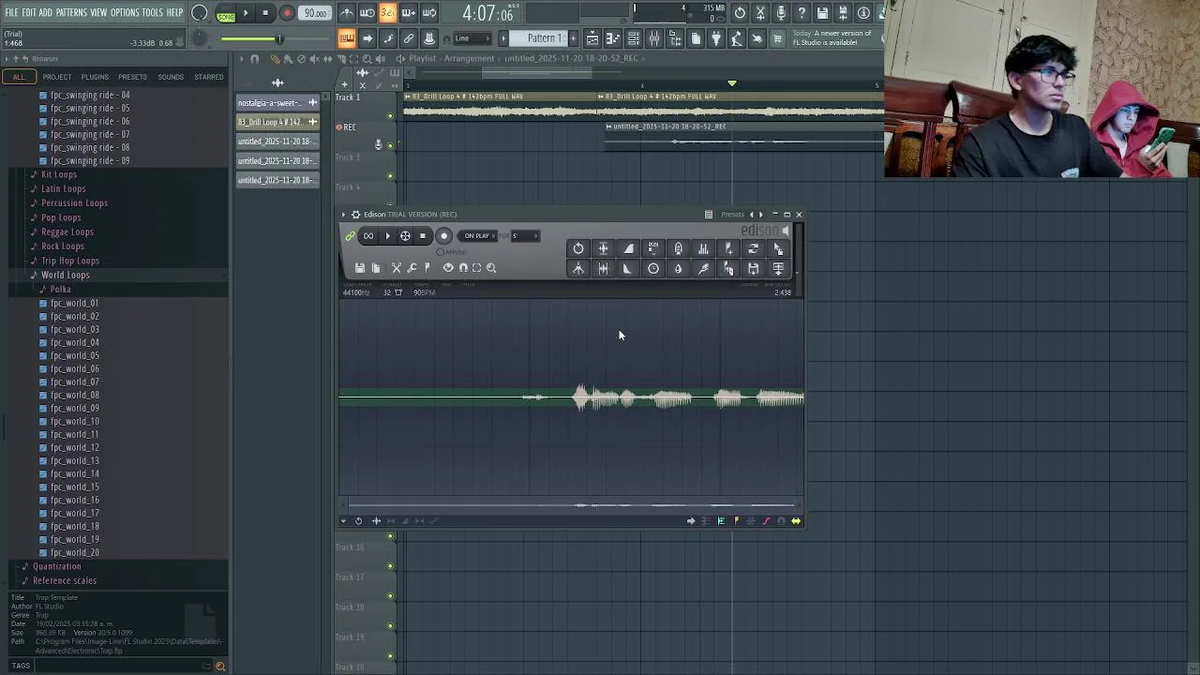1200x675 pixels.
Task: Click the Edison wrench tools icon
Action: tap(412, 268)
